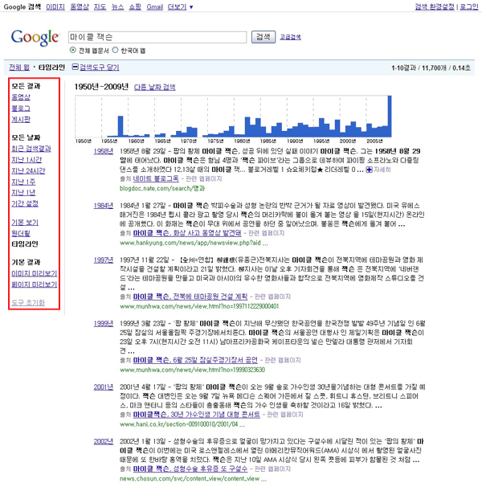Click the tall bar just after 1980 in the chart

pos(247,127)
